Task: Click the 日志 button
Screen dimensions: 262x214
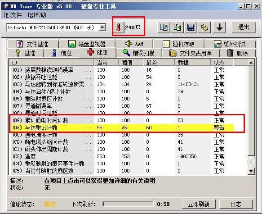Action: click(x=236, y=204)
